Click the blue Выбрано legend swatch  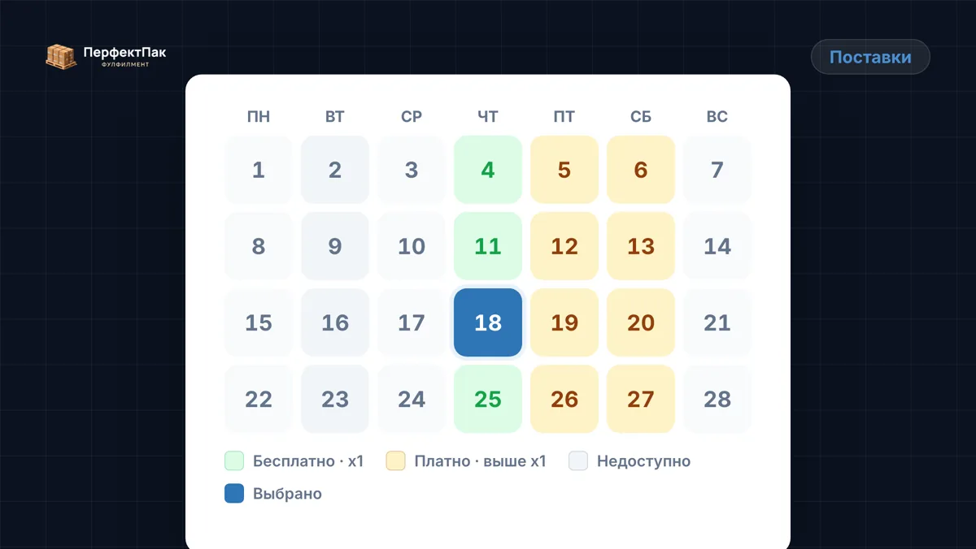tap(234, 494)
